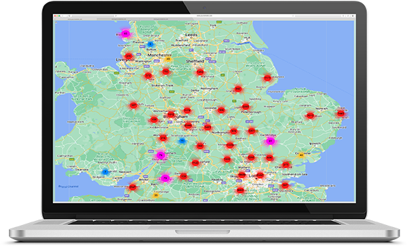Select the blue cluster marker above Bolton
Image resolution: width=407 pixels, height=246 pixels.
tap(150, 44)
